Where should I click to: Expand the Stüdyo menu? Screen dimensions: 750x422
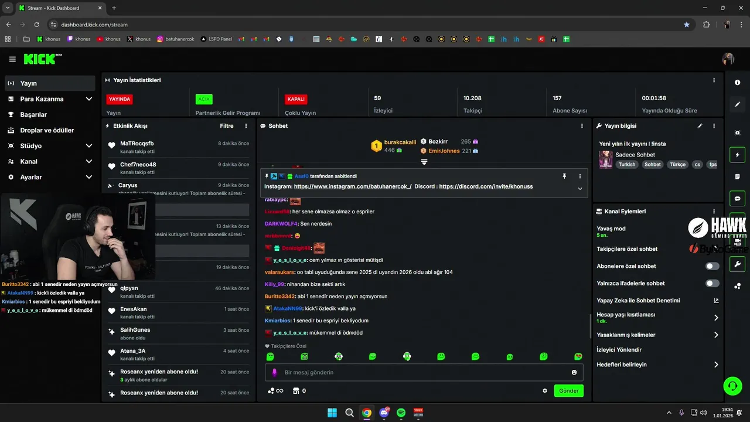tap(89, 146)
